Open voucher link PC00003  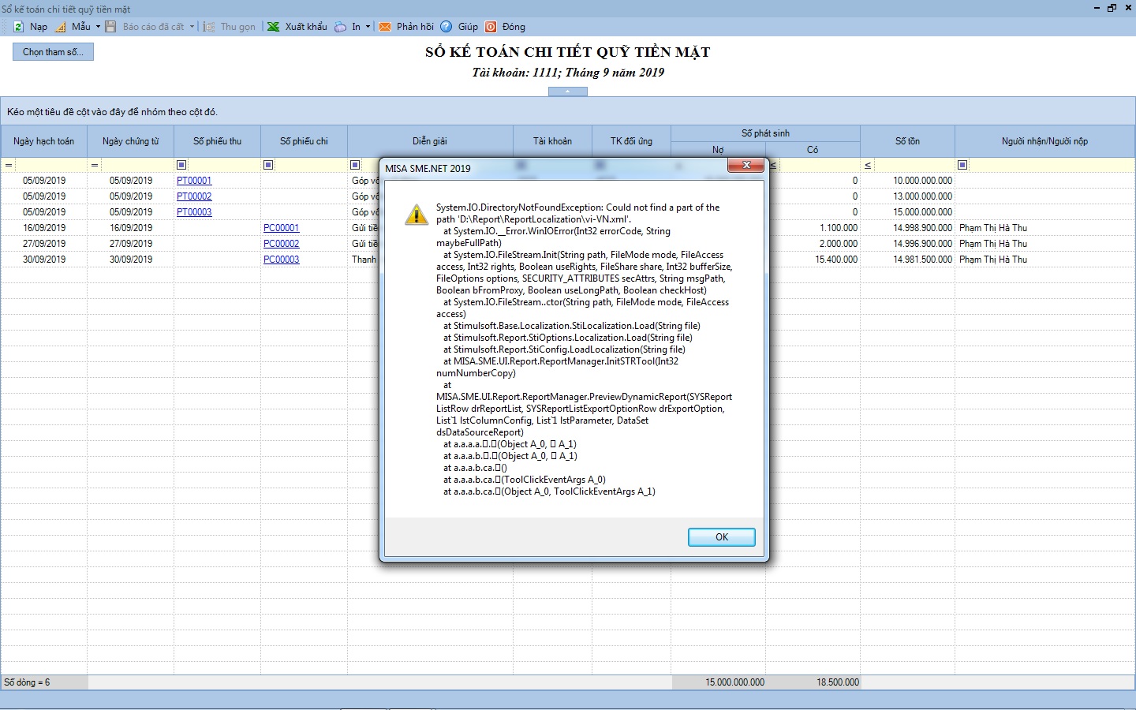pos(282,260)
